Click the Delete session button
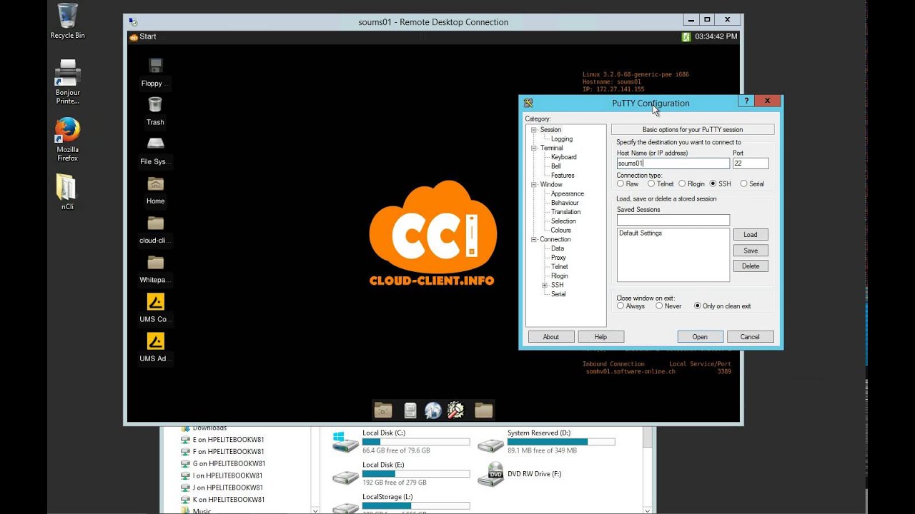This screenshot has width=915, height=514. [x=751, y=266]
